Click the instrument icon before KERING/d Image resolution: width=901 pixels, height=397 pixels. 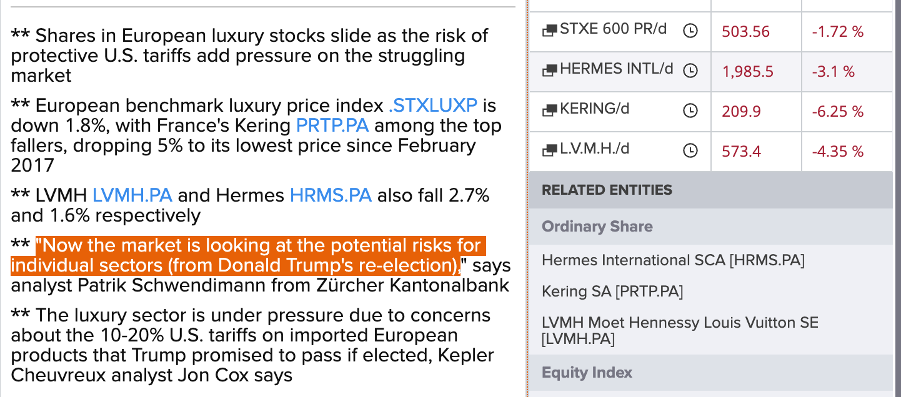[549, 110]
